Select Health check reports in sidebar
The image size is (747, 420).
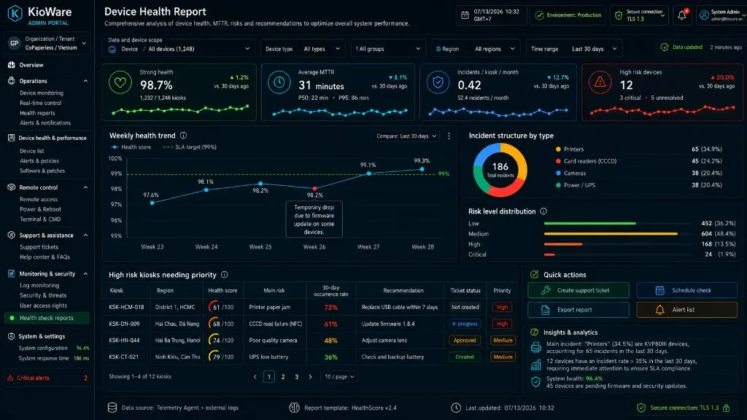pyautogui.click(x=47, y=318)
